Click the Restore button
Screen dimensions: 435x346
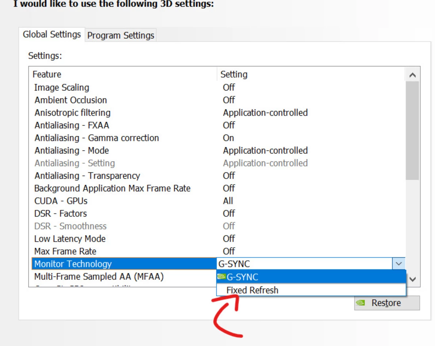tap(387, 303)
